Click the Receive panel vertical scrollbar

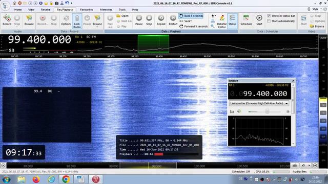pyautogui.click(x=293, y=114)
